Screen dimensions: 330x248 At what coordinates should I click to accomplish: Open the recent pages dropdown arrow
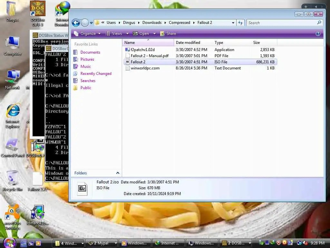point(91,23)
